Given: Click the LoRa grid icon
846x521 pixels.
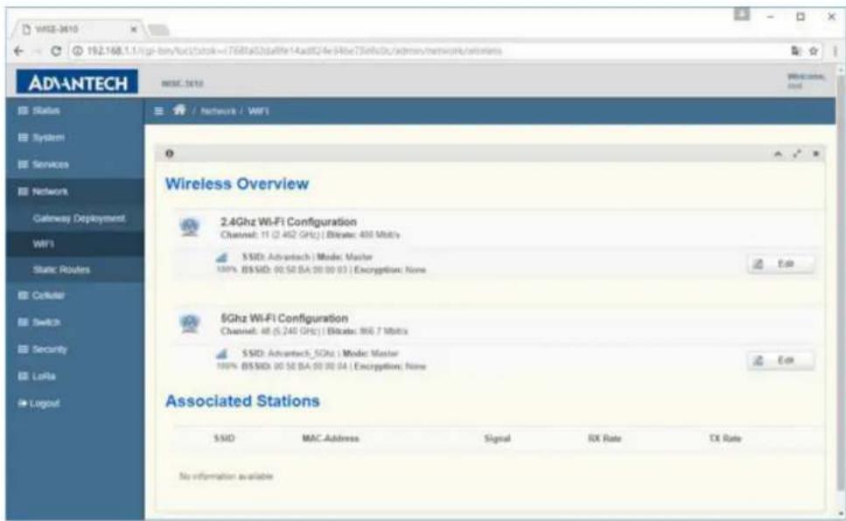Looking at the screenshot, I should click(23, 377).
